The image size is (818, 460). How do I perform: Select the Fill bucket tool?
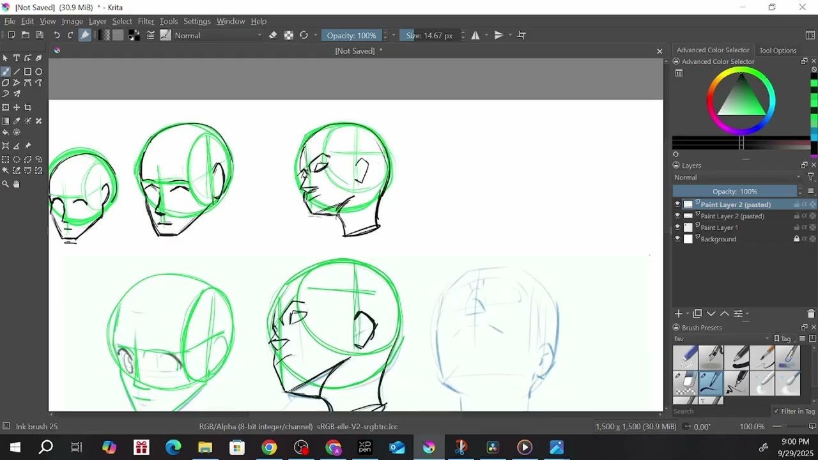click(x=6, y=132)
